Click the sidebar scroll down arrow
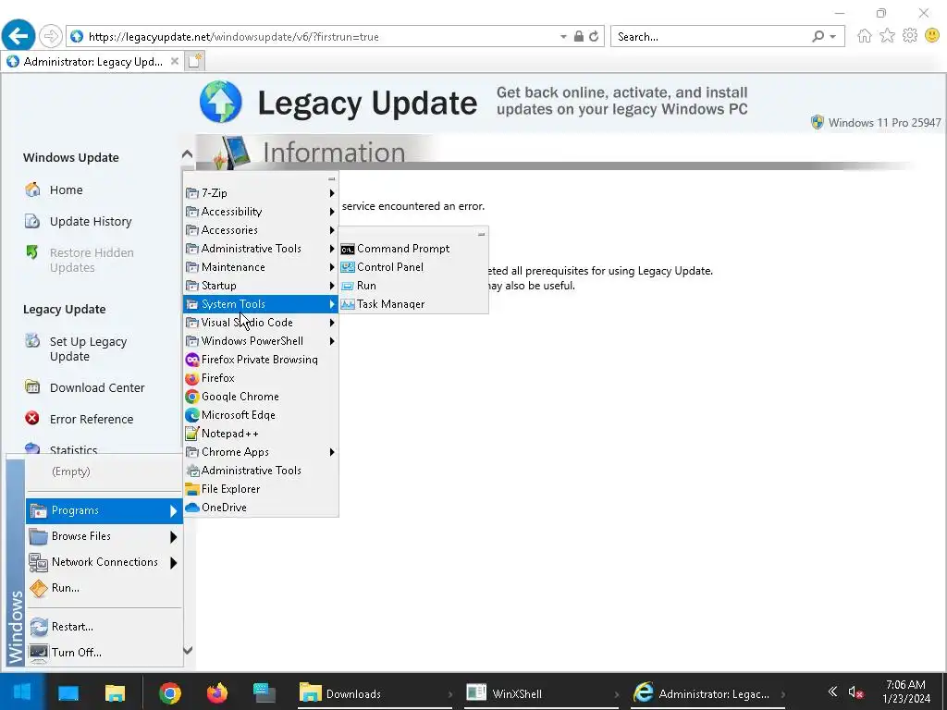 pos(188,650)
